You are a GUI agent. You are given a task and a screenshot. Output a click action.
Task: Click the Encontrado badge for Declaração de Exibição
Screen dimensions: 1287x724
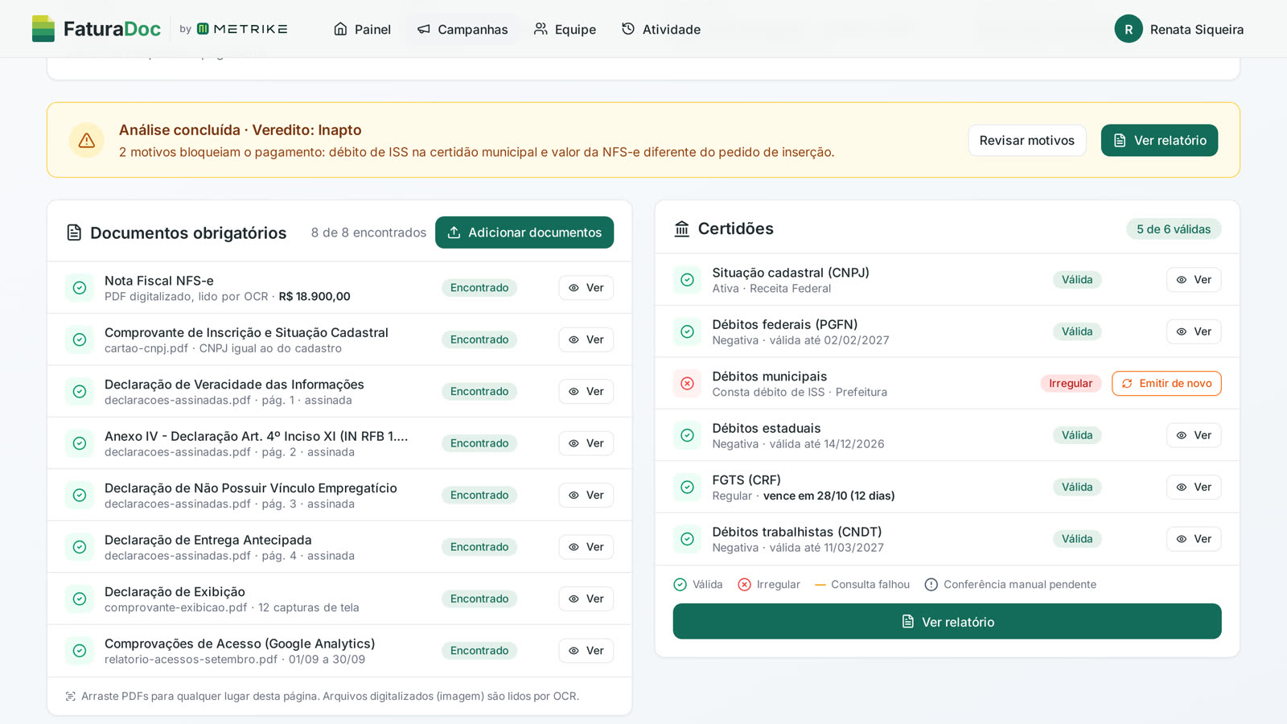coord(479,599)
